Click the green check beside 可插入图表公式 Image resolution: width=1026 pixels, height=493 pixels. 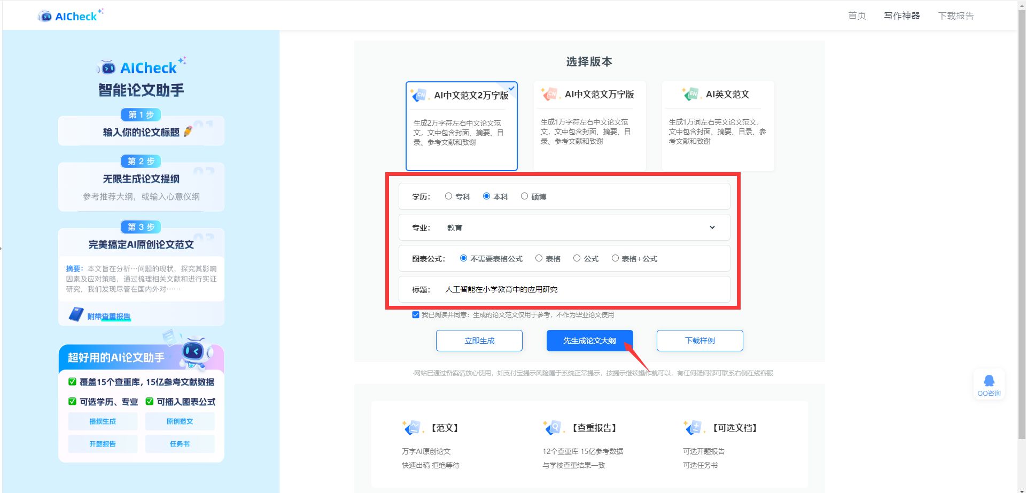150,402
